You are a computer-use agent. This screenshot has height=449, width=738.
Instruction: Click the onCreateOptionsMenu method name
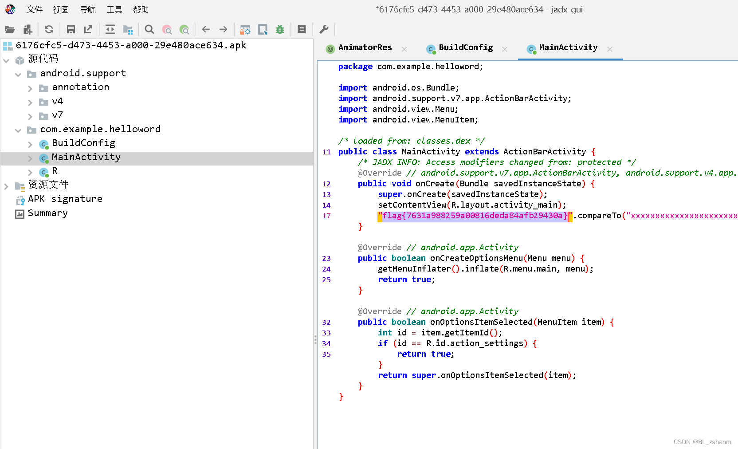tap(477, 258)
